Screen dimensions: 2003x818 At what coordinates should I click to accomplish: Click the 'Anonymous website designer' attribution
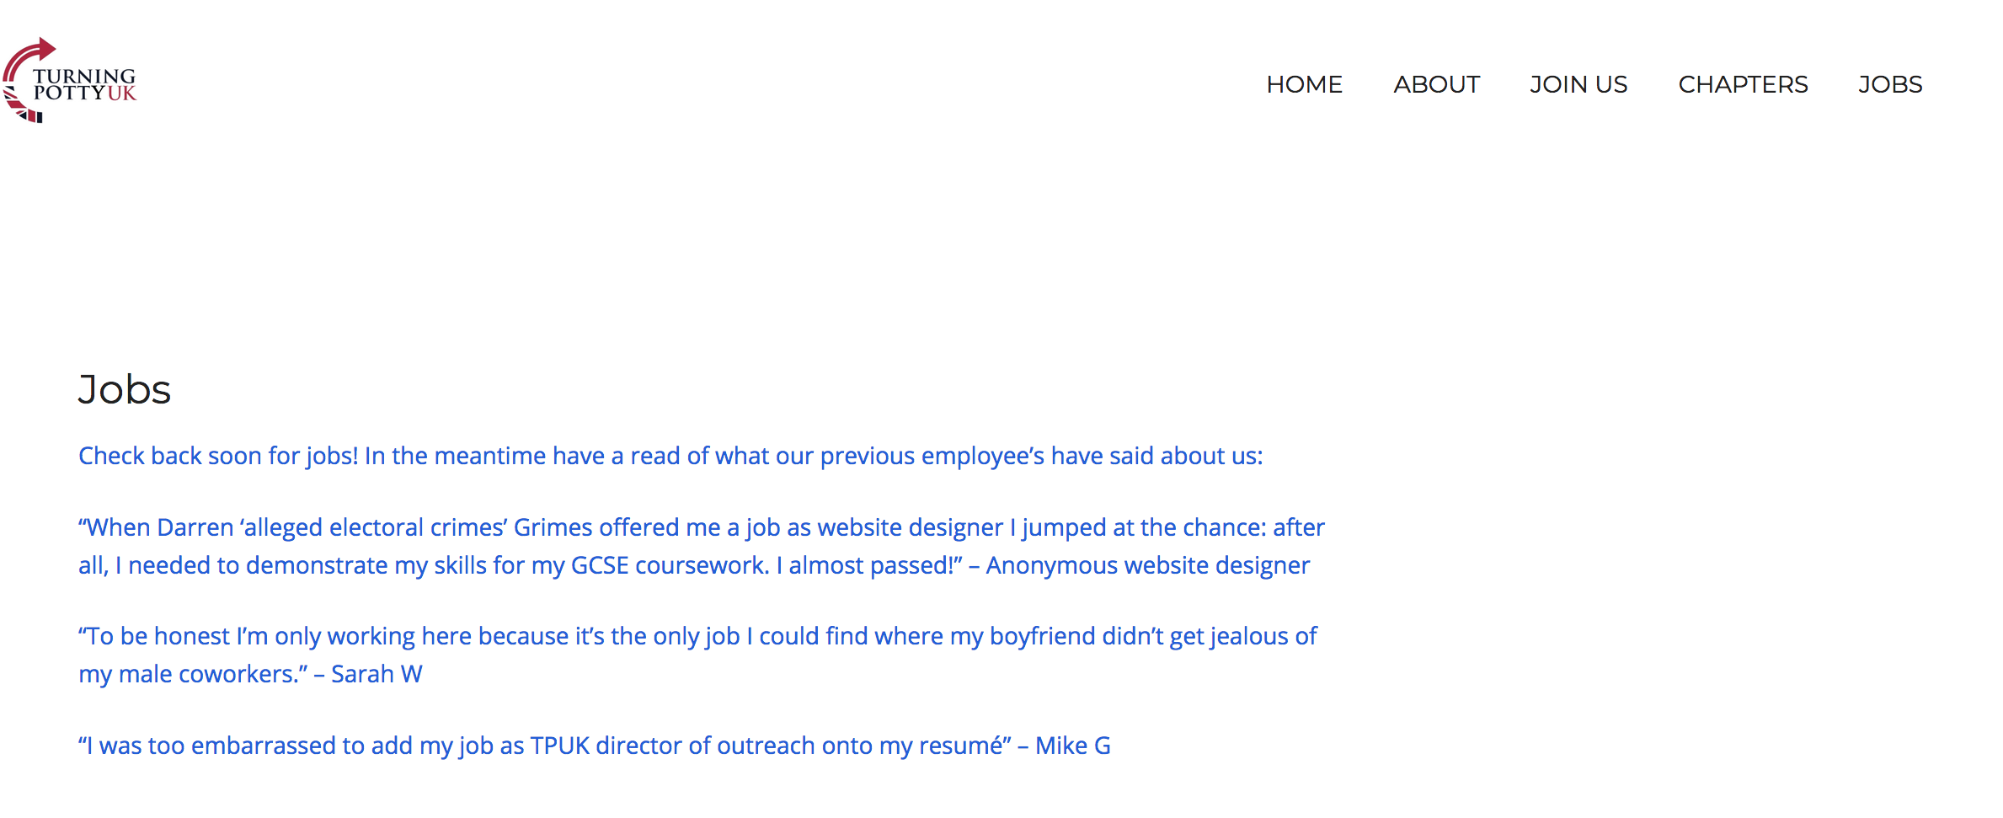click(x=1148, y=565)
